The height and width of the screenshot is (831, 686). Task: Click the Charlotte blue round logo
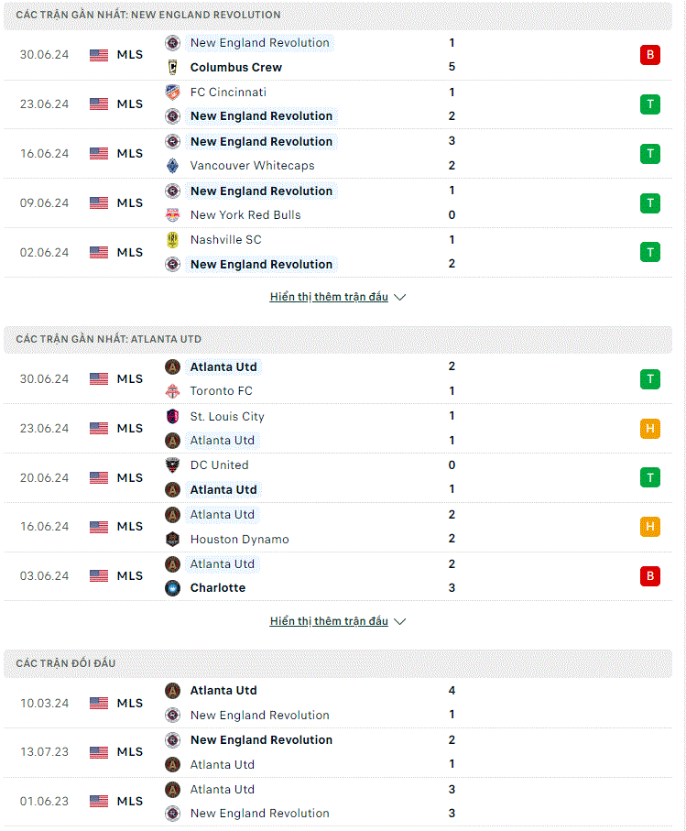click(173, 588)
